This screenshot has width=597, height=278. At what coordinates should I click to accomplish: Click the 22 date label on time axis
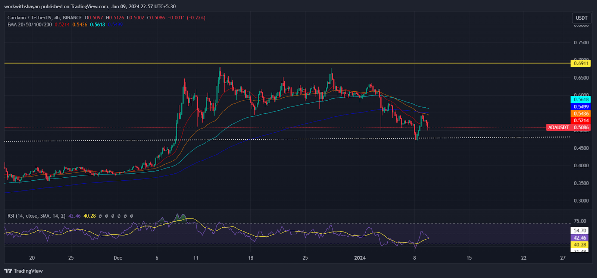coord(524,258)
